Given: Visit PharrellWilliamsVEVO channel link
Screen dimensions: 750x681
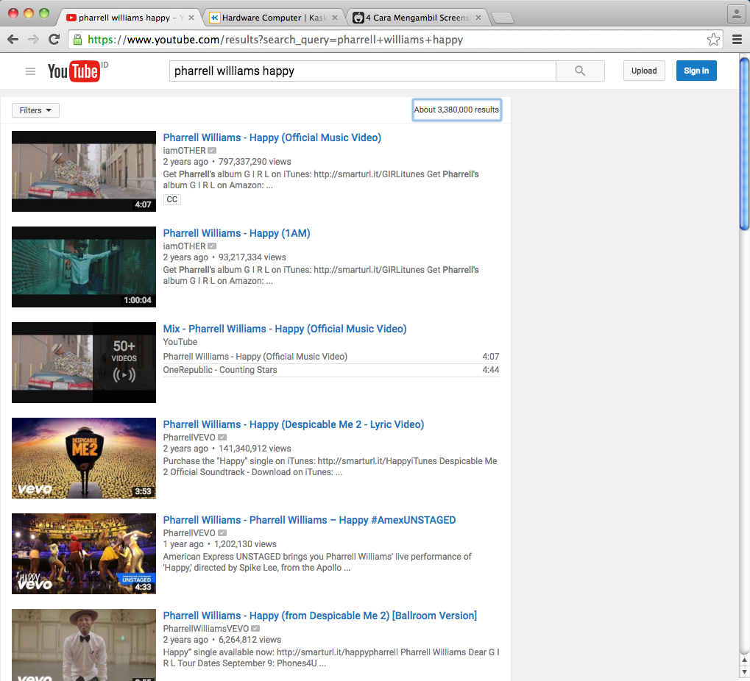Looking at the screenshot, I should 206,629.
